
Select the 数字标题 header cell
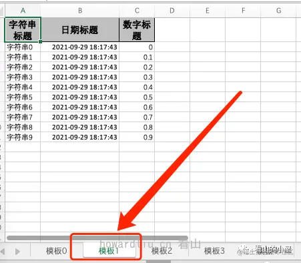[x=137, y=30]
